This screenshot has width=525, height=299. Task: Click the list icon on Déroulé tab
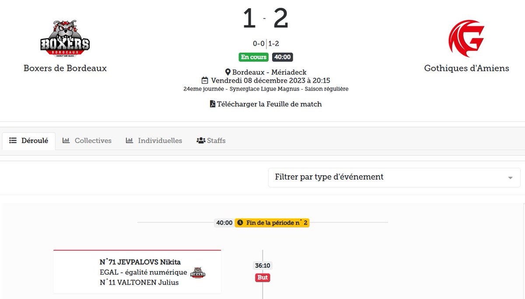tap(13, 141)
